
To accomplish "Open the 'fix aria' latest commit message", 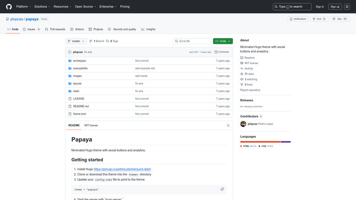I will 88,52.
